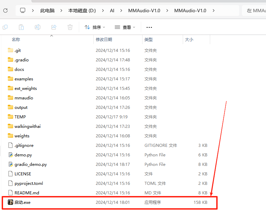Sort by 名称 column header
This screenshot has width=266, height=213.
pyautogui.click(x=16, y=40)
